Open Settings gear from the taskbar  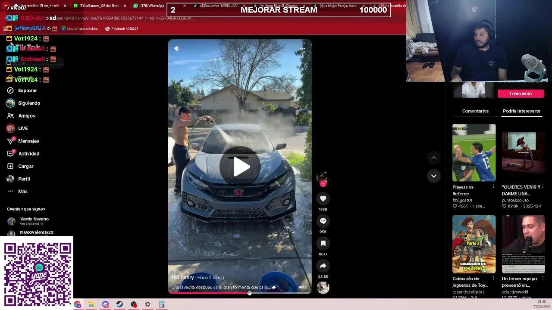pyautogui.click(x=147, y=305)
